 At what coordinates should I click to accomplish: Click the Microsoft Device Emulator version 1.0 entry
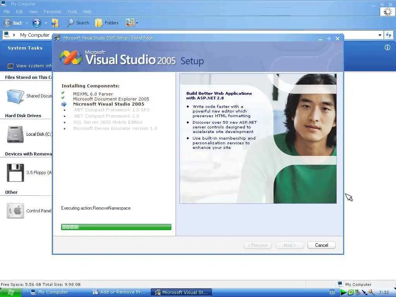[115, 128]
